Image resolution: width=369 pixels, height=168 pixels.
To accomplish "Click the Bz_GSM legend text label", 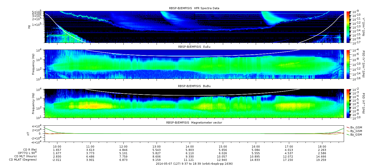I will pos(356,135).
